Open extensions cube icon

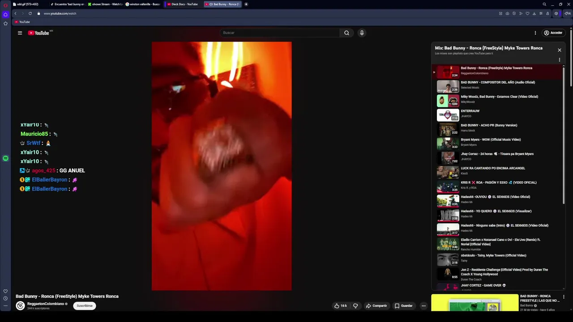pyautogui.click(x=556, y=13)
